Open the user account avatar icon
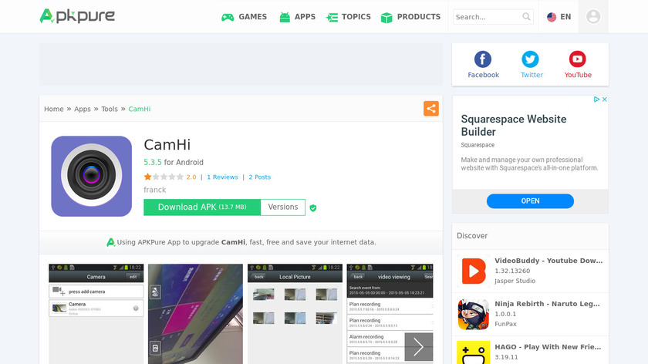Screen dimensions: 648x364 tap(593, 16)
